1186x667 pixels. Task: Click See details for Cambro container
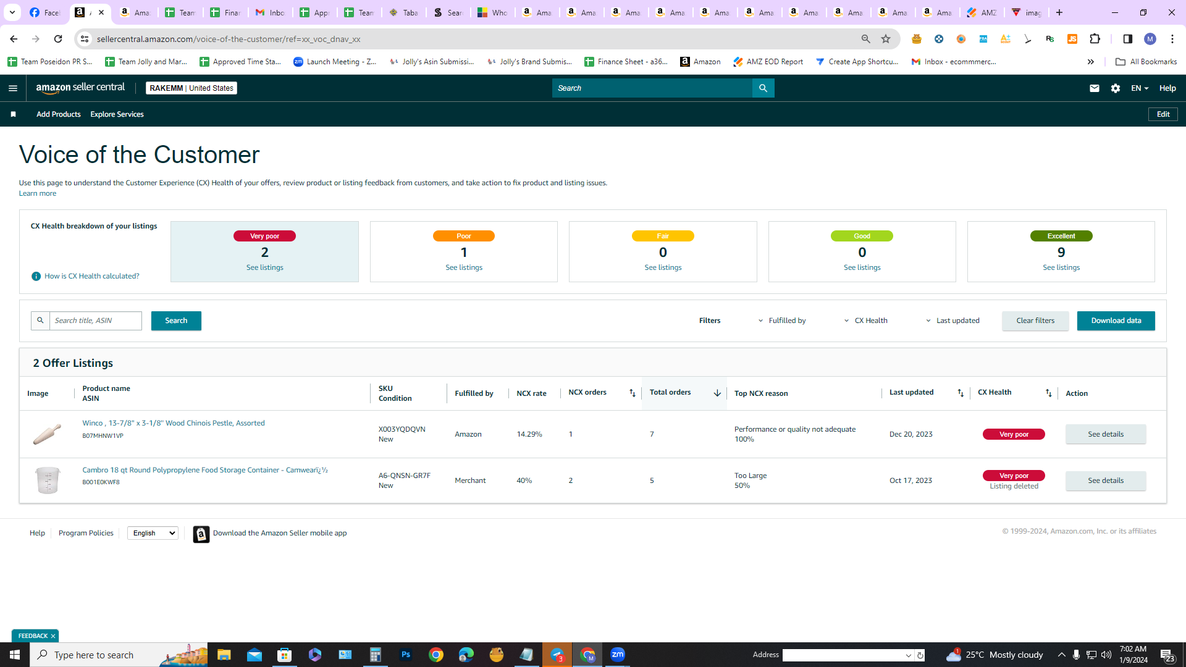click(1105, 480)
